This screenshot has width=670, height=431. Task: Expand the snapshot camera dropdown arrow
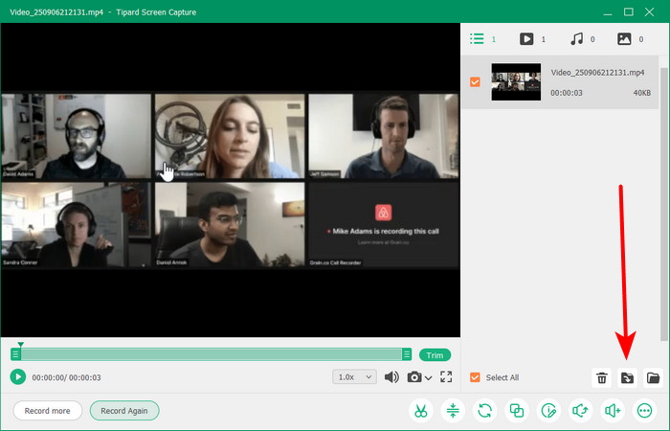(428, 378)
